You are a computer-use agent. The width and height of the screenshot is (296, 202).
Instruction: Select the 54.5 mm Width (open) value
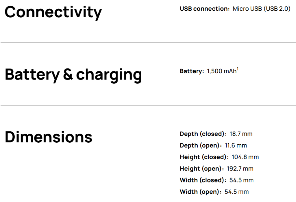tap(236, 192)
